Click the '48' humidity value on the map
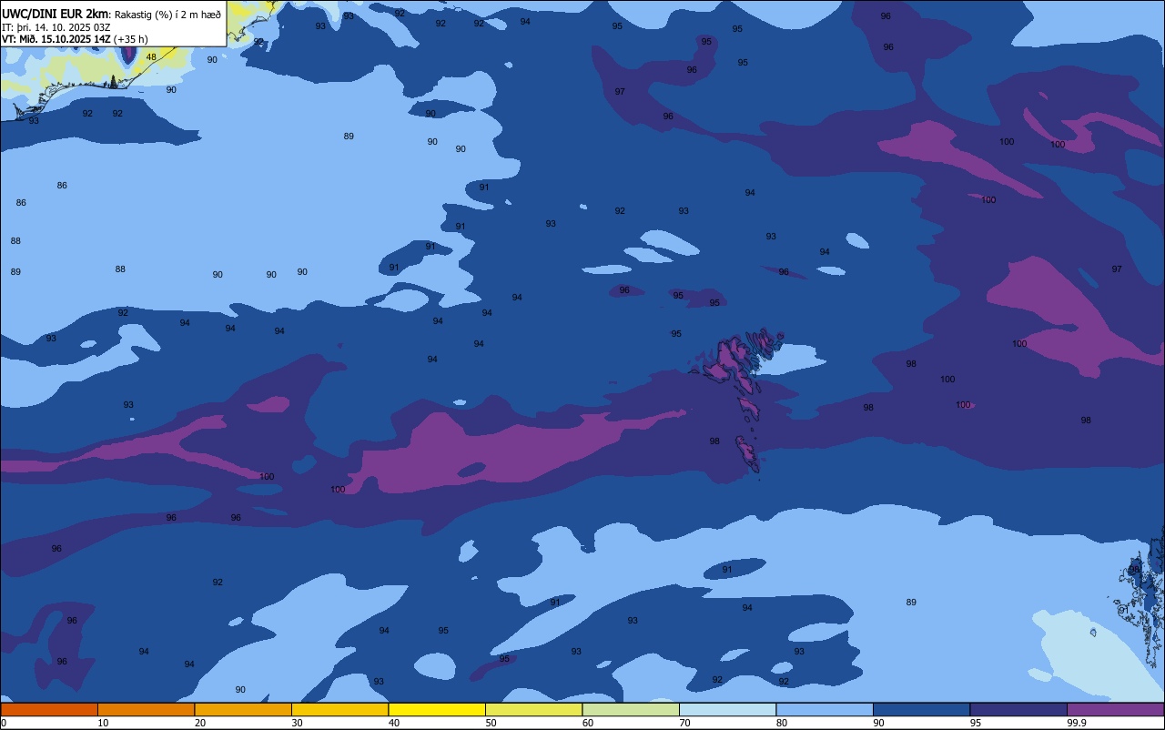Image resolution: width=1165 pixels, height=730 pixels. (151, 56)
